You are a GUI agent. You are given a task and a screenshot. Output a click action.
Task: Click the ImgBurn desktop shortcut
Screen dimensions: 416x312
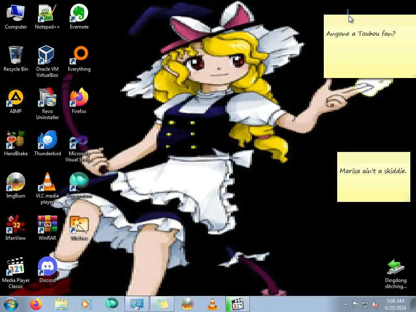(x=16, y=185)
